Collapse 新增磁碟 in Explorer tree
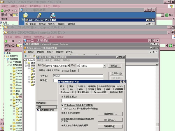The width and height of the screenshot is (175, 131). point(8,65)
